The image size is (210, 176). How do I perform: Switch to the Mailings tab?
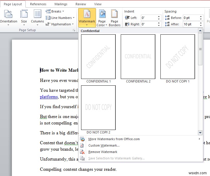[61, 4]
